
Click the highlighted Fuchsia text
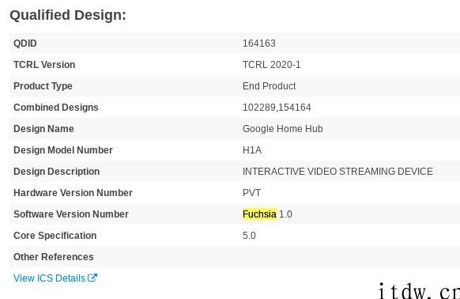coord(259,214)
